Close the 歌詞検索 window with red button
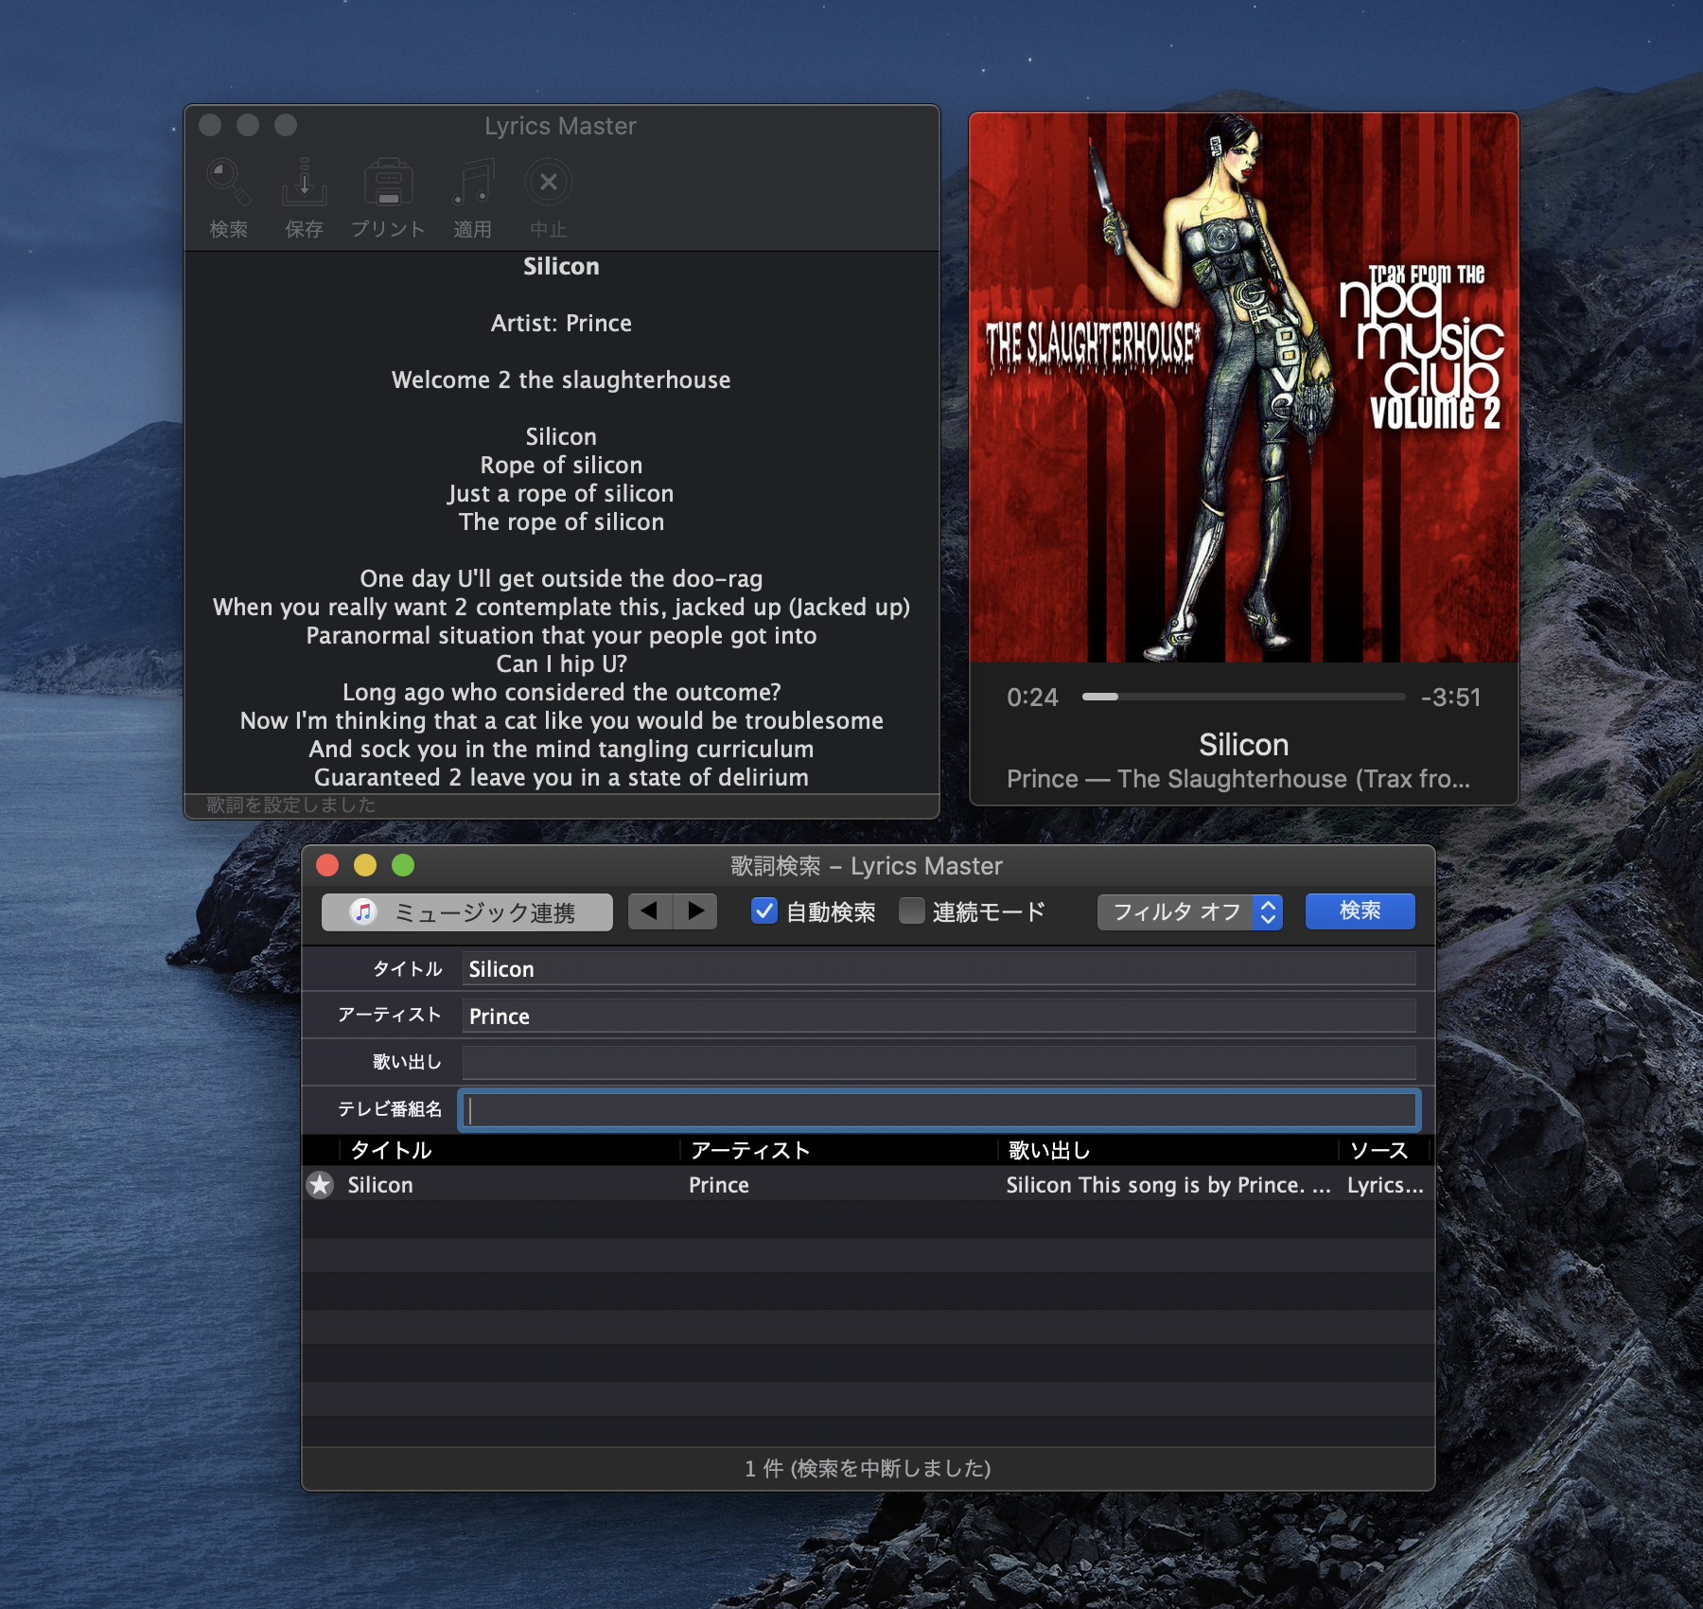Viewport: 1703px width, 1609px height. point(327,865)
